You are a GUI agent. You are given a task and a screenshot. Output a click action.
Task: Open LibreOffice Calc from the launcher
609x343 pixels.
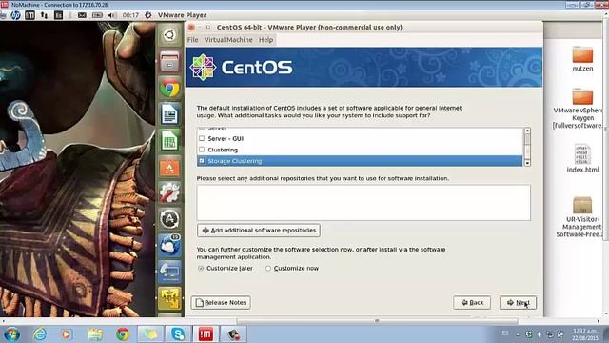pyautogui.click(x=169, y=140)
